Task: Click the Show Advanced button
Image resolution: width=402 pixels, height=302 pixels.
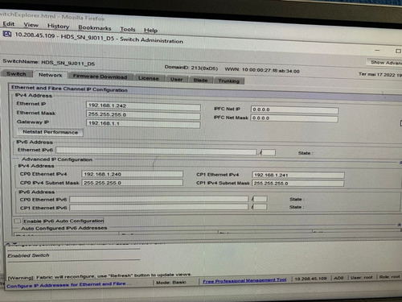Action: [x=384, y=62]
